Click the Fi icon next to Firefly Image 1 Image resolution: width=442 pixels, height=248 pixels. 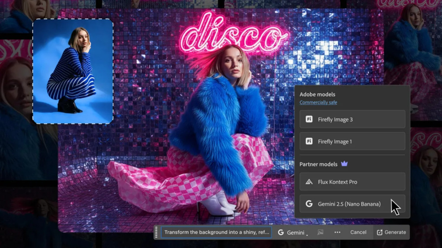(309, 141)
